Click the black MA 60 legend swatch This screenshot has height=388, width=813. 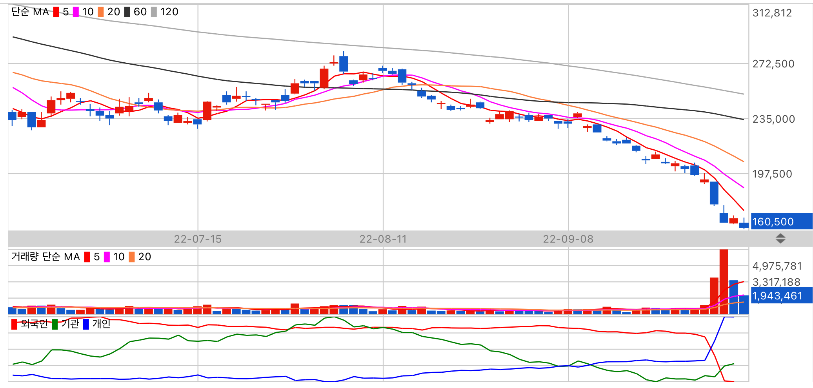pyautogui.click(x=127, y=12)
